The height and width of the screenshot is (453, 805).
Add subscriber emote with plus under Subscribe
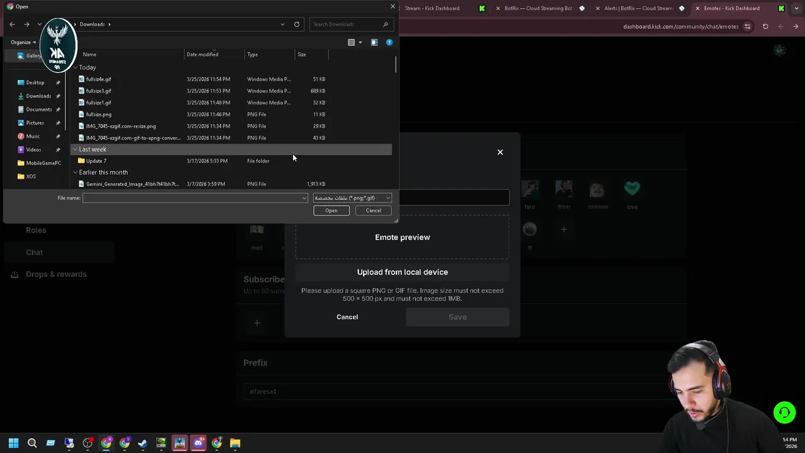[x=257, y=323]
